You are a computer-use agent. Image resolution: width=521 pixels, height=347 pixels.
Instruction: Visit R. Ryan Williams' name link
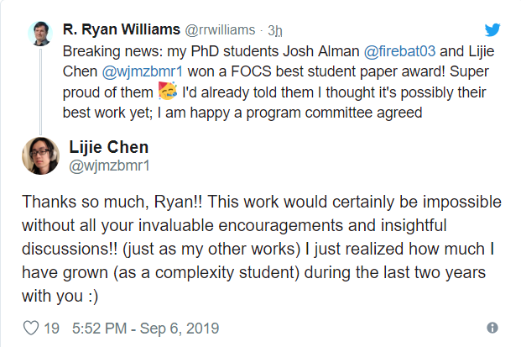121,30
